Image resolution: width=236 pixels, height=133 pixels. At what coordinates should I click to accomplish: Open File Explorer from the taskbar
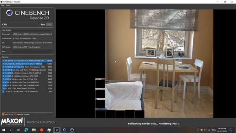34,130
